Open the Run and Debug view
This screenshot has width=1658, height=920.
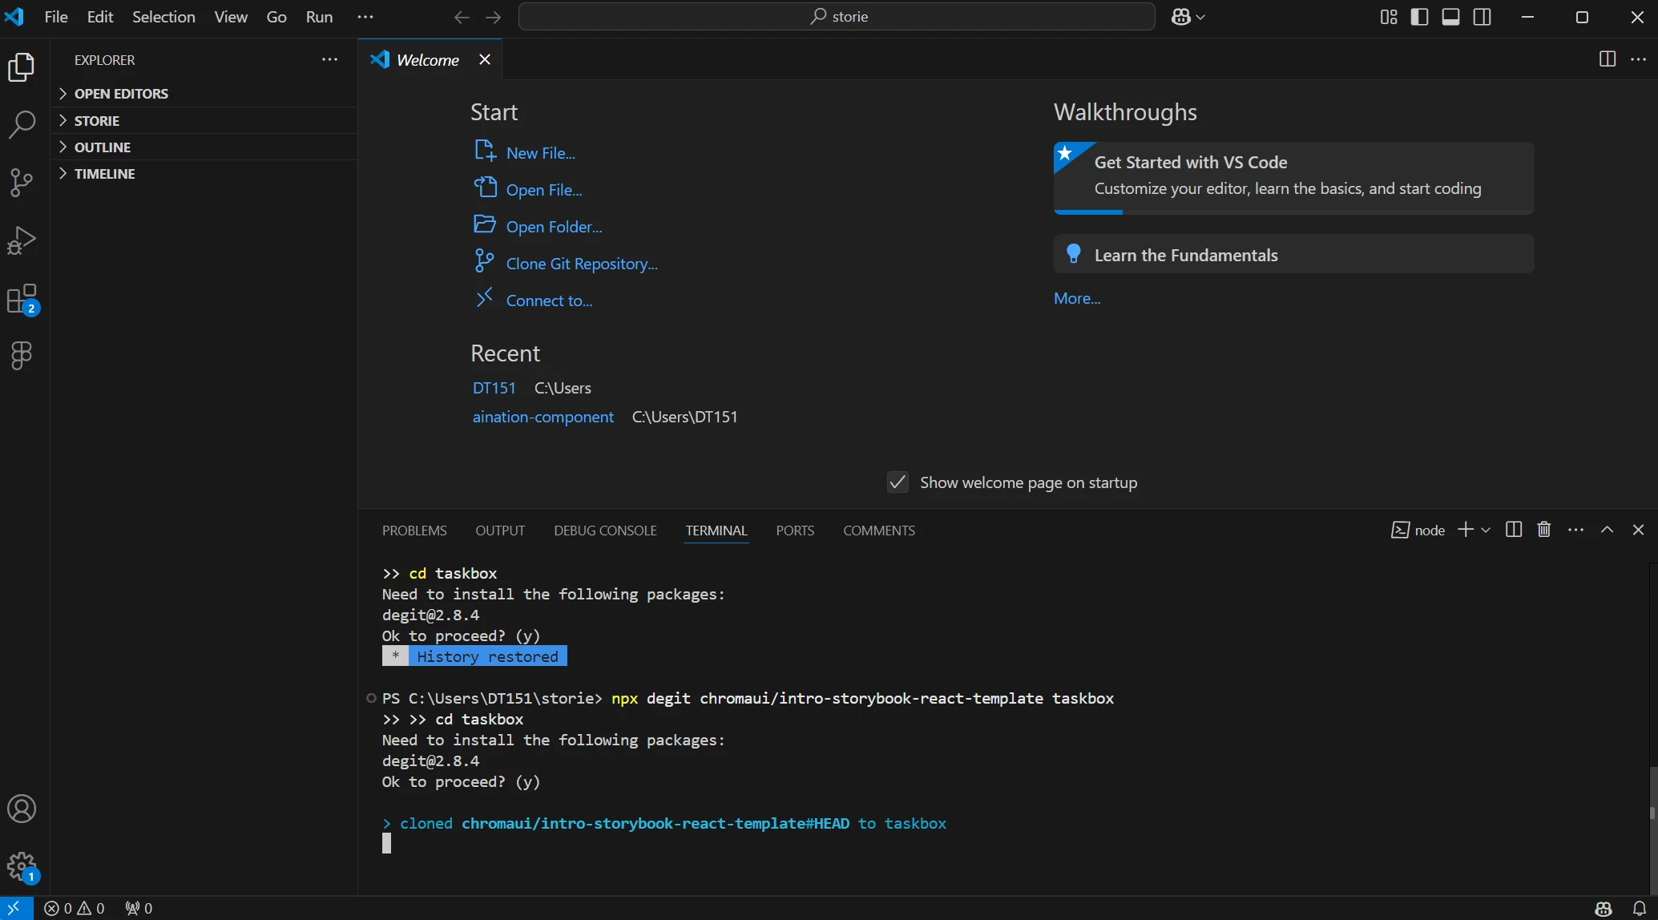pyautogui.click(x=22, y=240)
